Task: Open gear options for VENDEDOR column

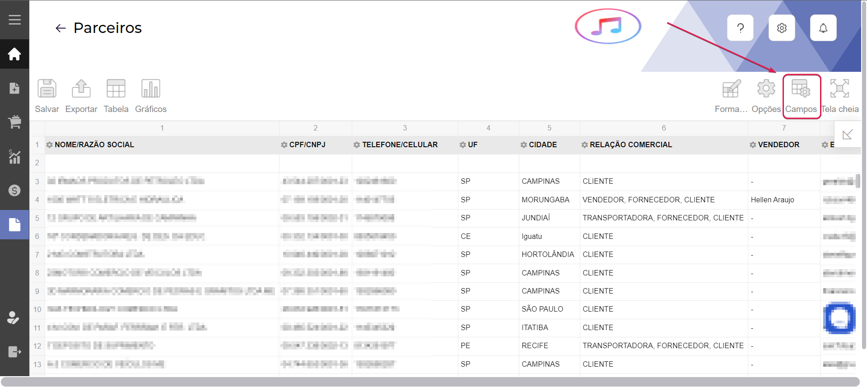Action: (x=753, y=145)
